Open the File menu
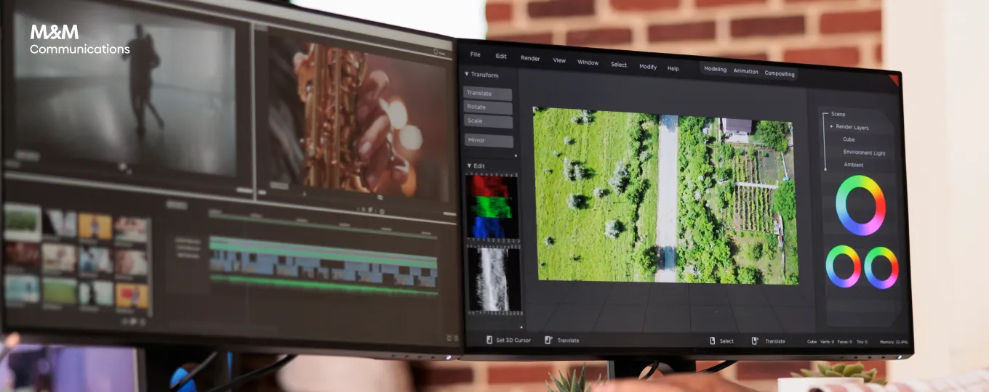 [x=475, y=54]
